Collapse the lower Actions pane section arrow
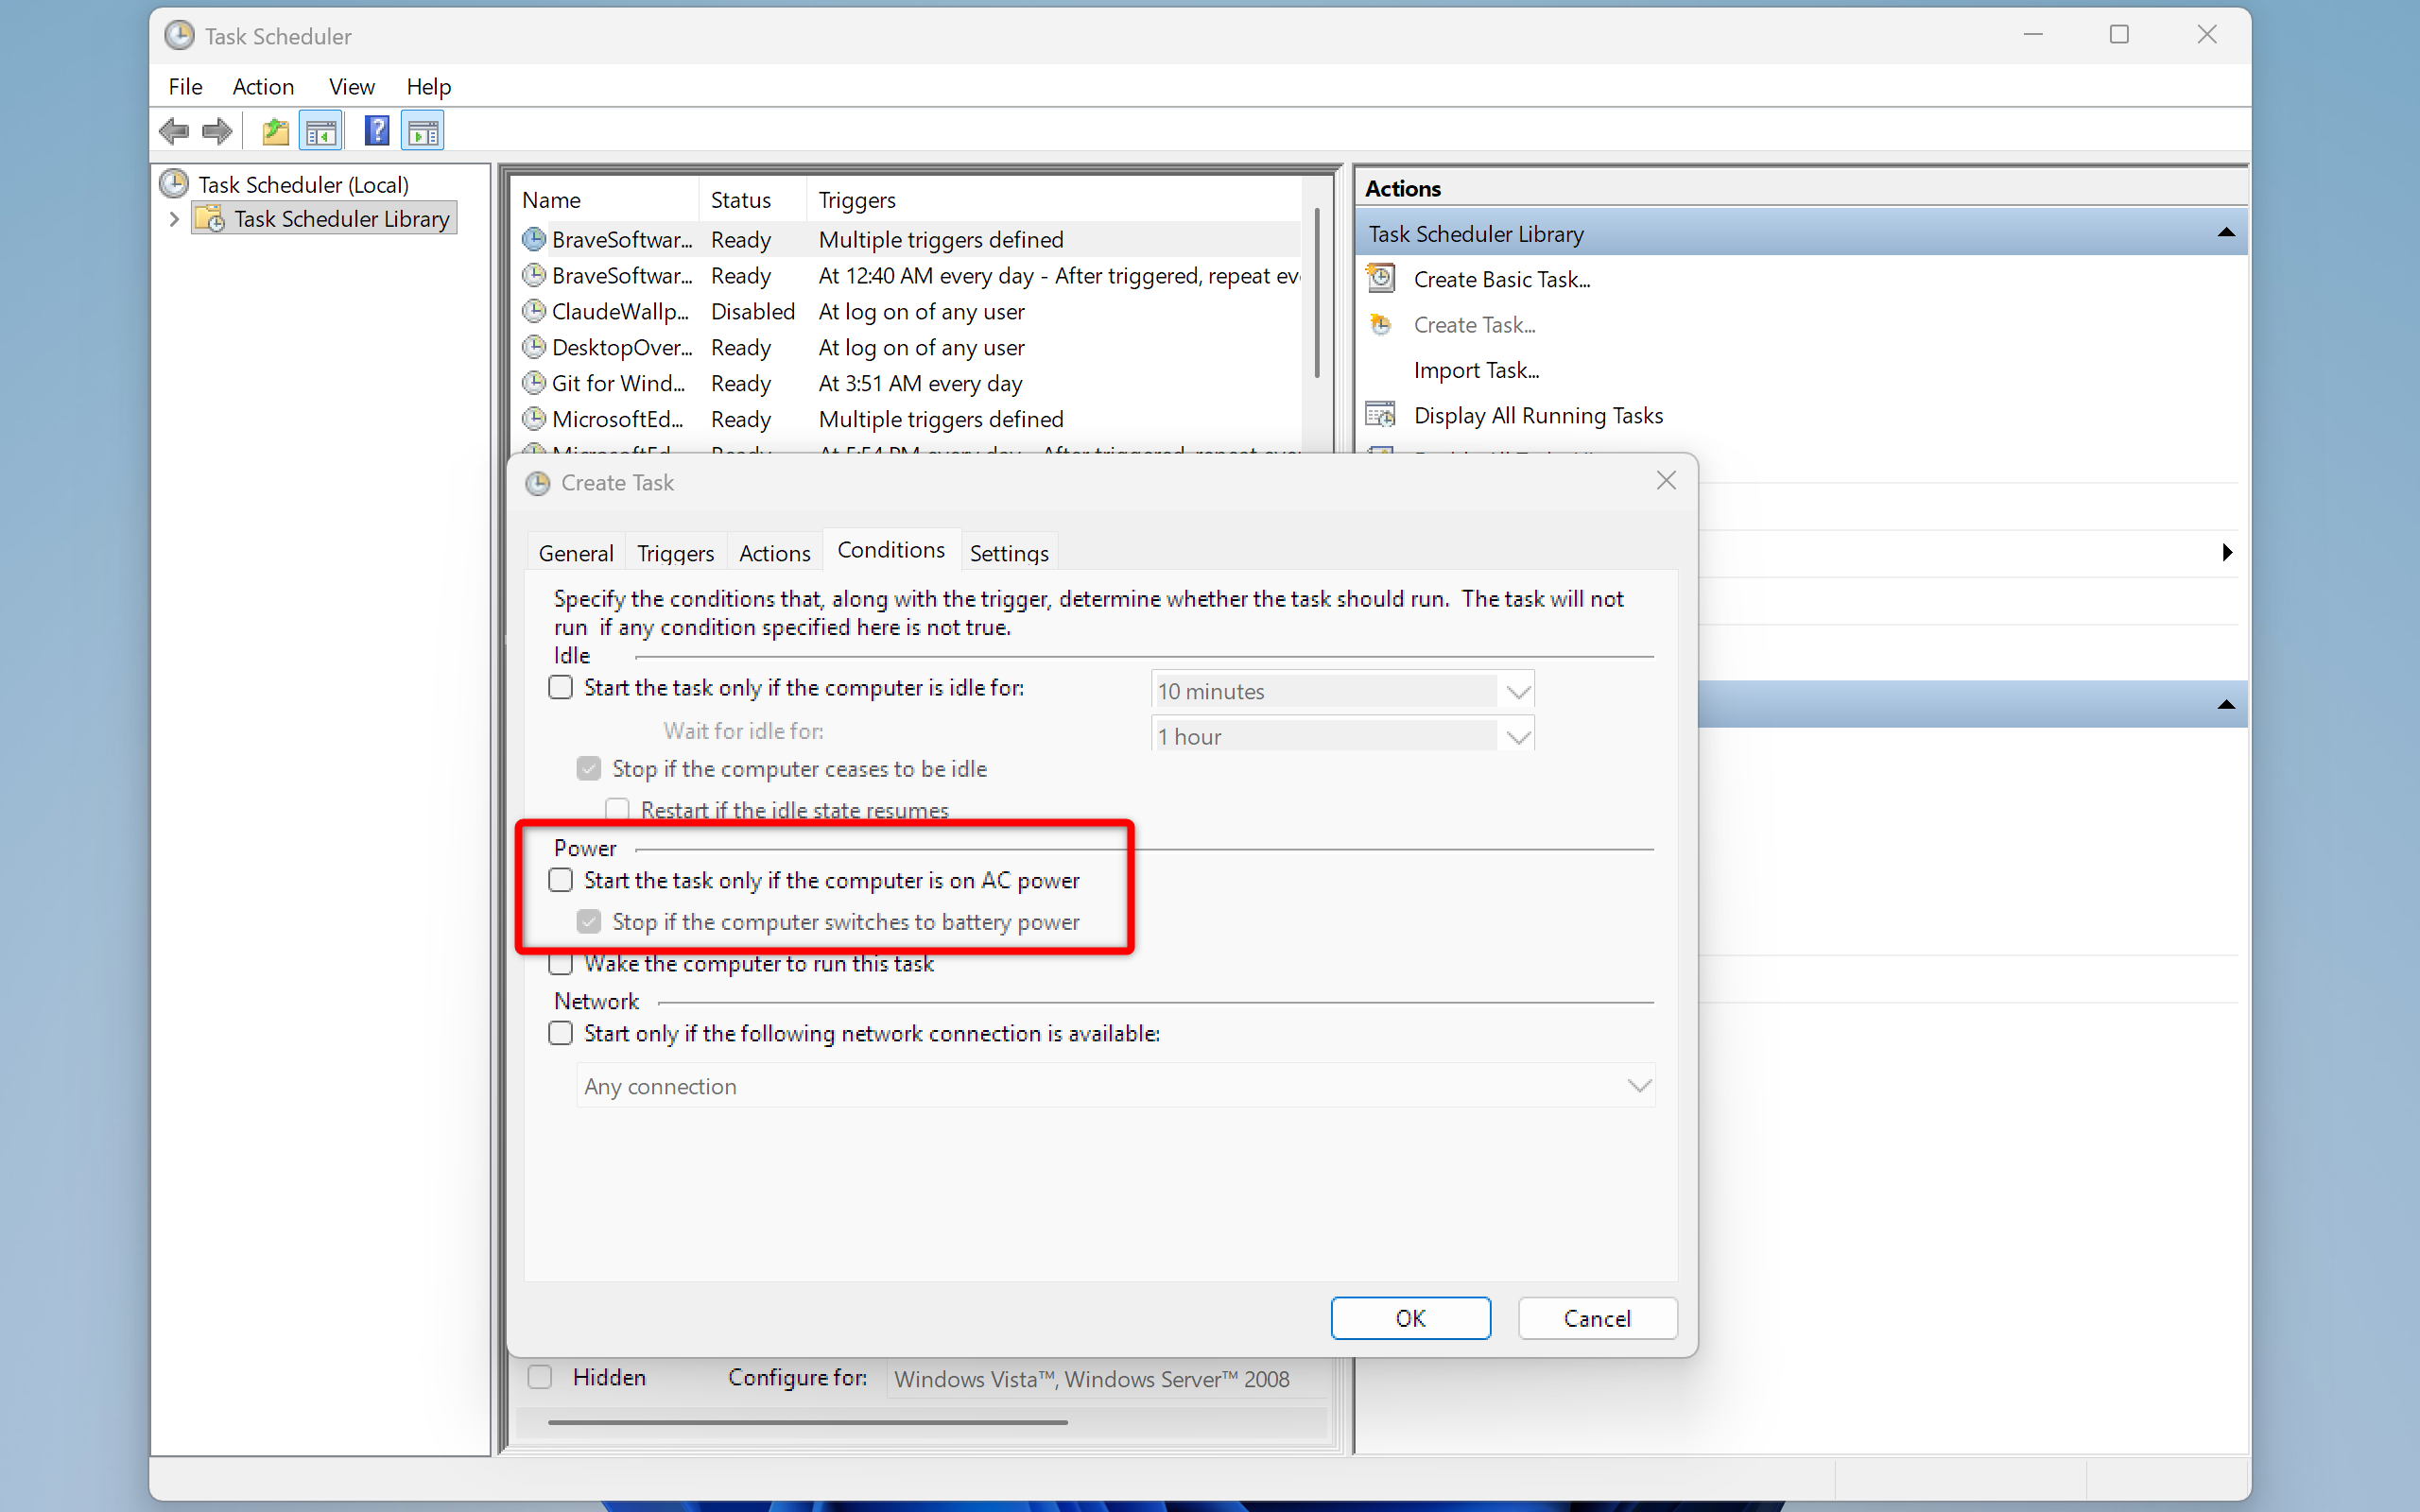2420x1512 pixels. 2226,705
